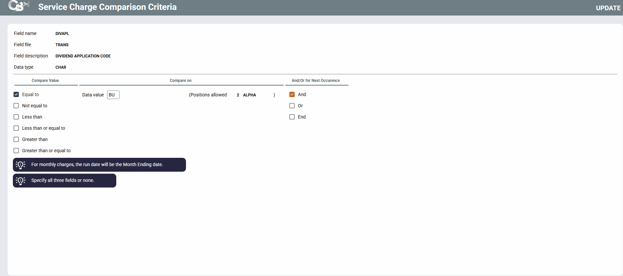Click the And/Or for Next Occurence header
This screenshot has width=623, height=276.
click(x=315, y=81)
